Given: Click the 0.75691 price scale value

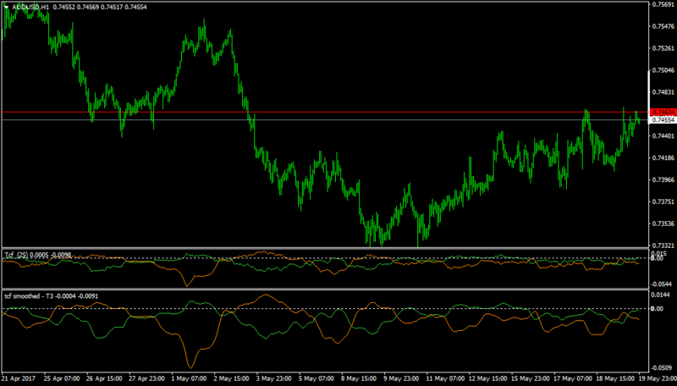Looking at the screenshot, I should coord(663,4).
